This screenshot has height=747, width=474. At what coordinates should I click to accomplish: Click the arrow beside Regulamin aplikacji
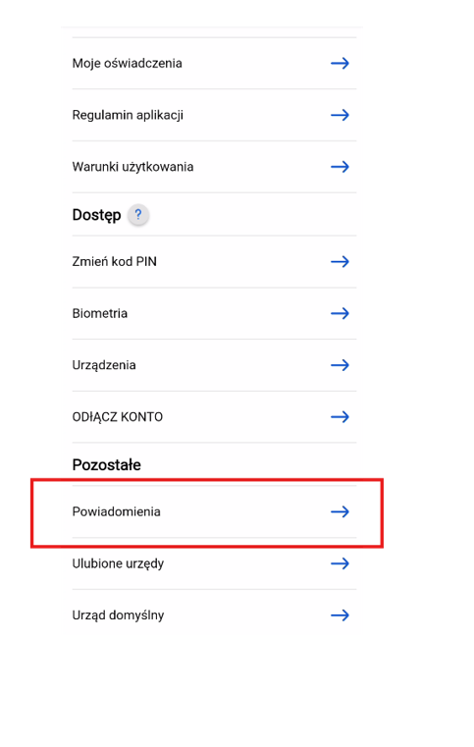click(340, 115)
